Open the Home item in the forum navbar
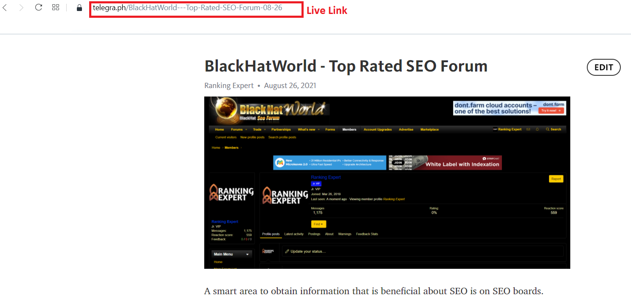The image size is (631, 298). click(220, 130)
